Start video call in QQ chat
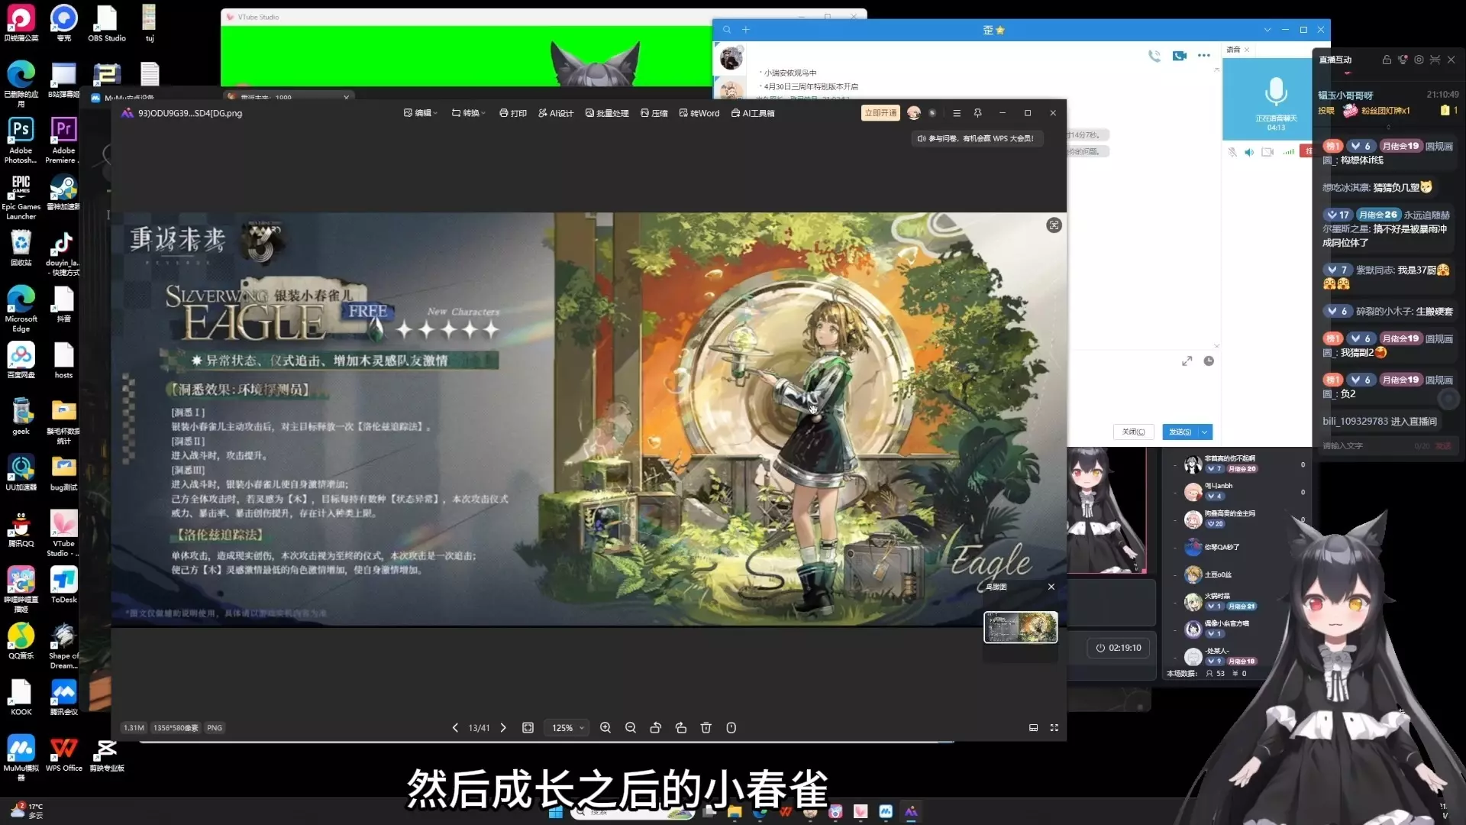1466x825 pixels. tap(1180, 56)
